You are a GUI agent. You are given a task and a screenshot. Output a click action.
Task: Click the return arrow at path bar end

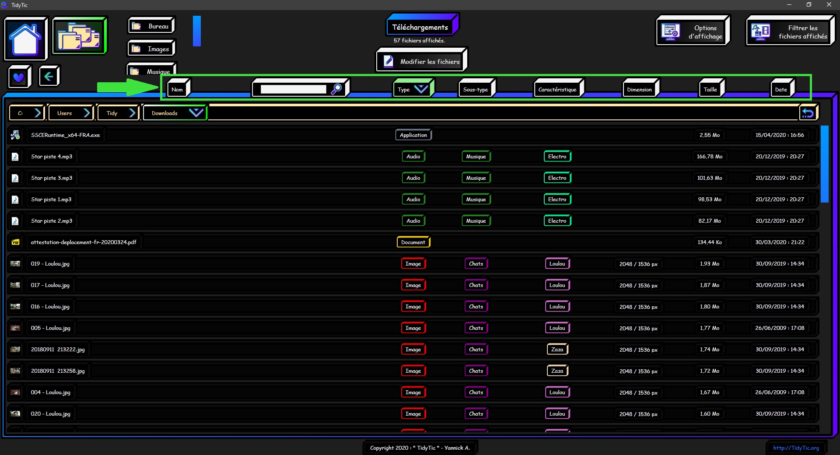(808, 113)
